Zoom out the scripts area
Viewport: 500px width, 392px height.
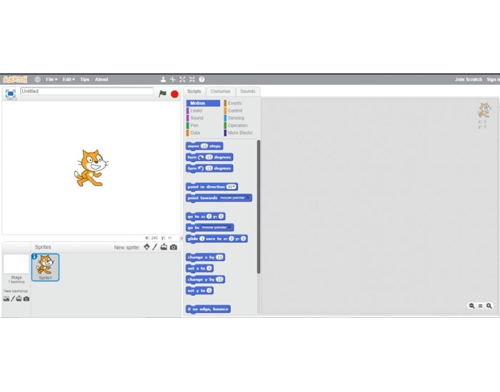471,306
